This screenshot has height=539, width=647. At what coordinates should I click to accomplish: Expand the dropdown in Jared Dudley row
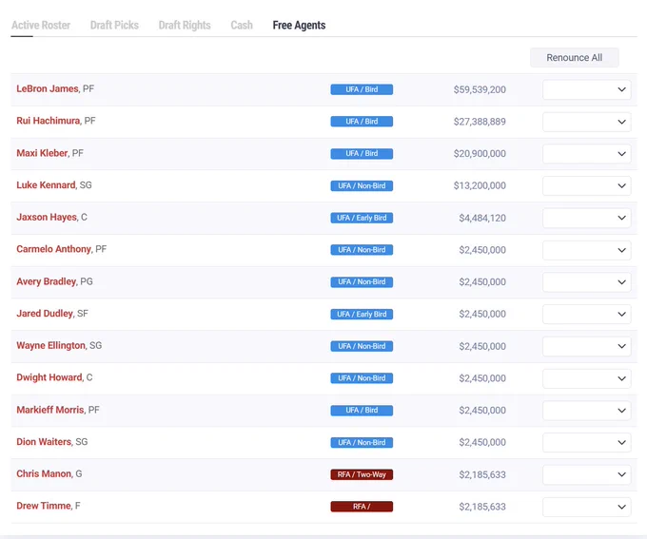pos(587,314)
